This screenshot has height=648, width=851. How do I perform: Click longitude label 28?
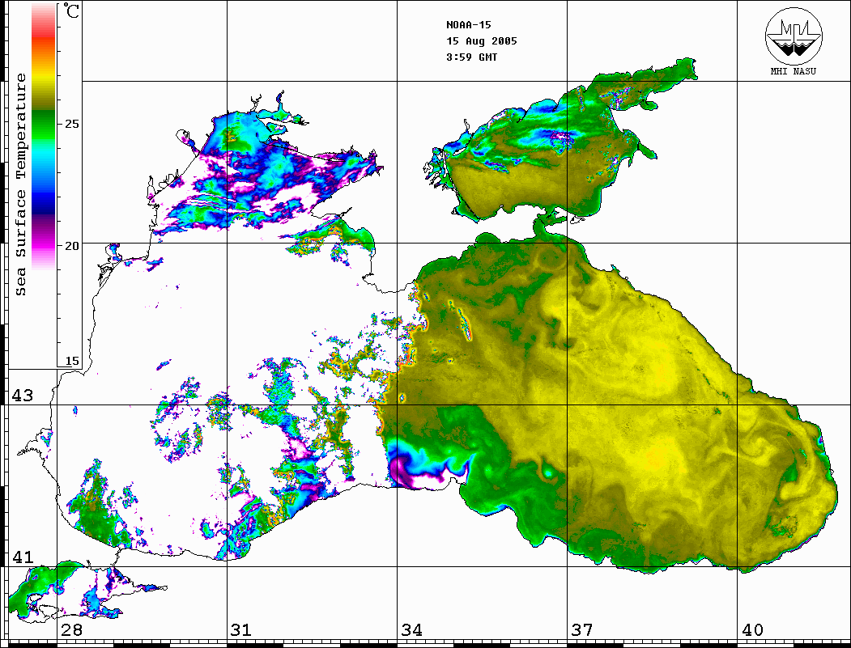click(x=72, y=629)
